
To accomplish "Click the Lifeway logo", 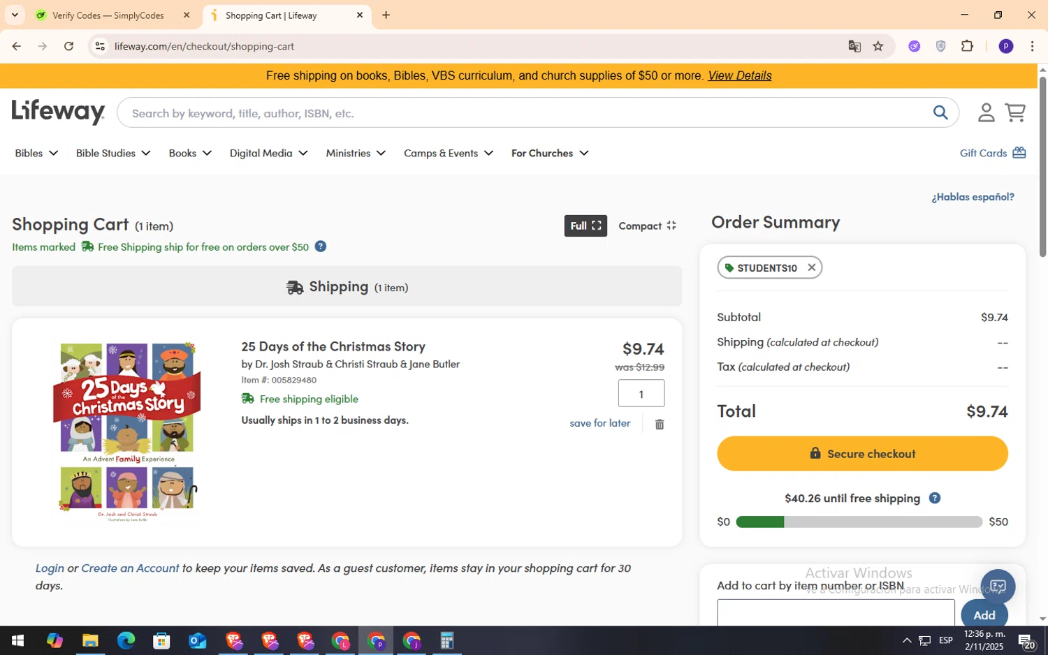I will (58, 112).
